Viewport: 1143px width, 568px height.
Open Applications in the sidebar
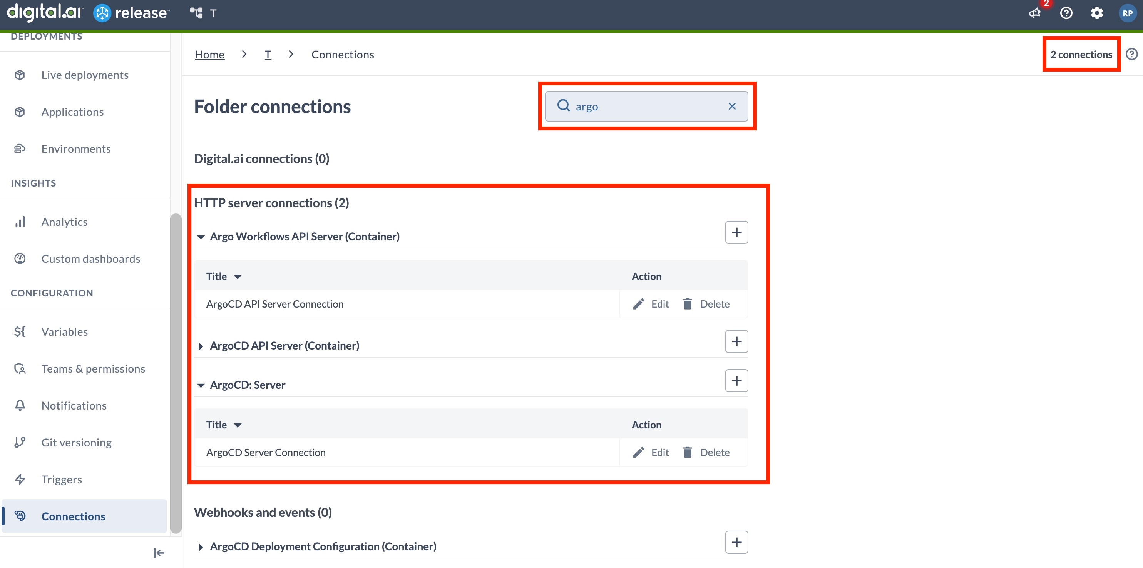coord(72,112)
